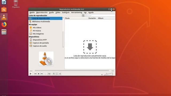Open the Medio menu
The height and width of the screenshot is (96, 171).
[32, 13]
